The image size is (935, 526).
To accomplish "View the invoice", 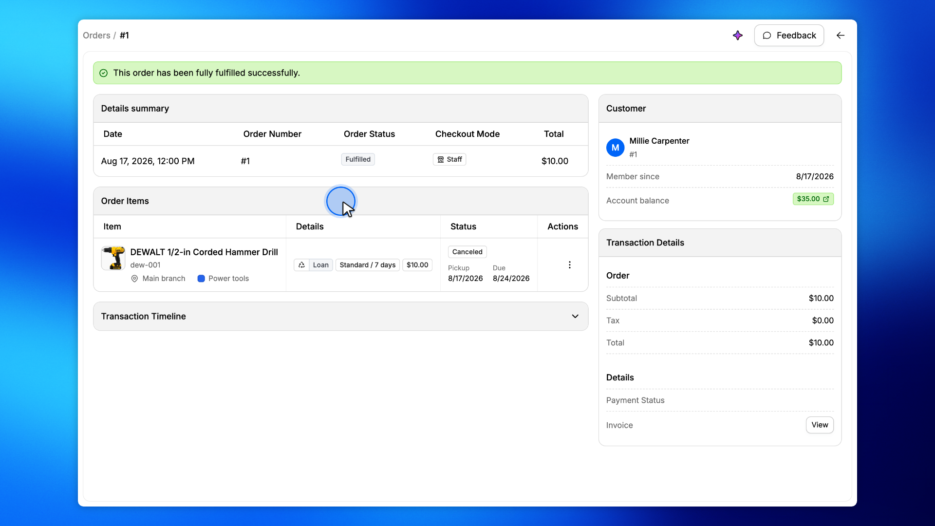I will pos(820,425).
